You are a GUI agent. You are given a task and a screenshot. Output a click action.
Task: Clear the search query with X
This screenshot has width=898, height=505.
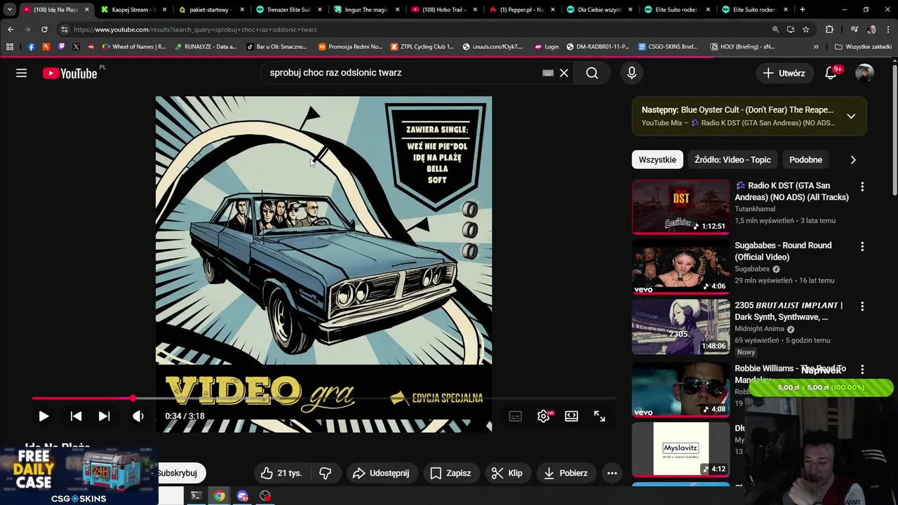tap(564, 73)
